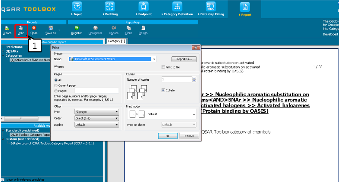Image resolution: width=351 pixels, height=183 pixels.
Task: Click the Number of copies field
Action: point(176,79)
